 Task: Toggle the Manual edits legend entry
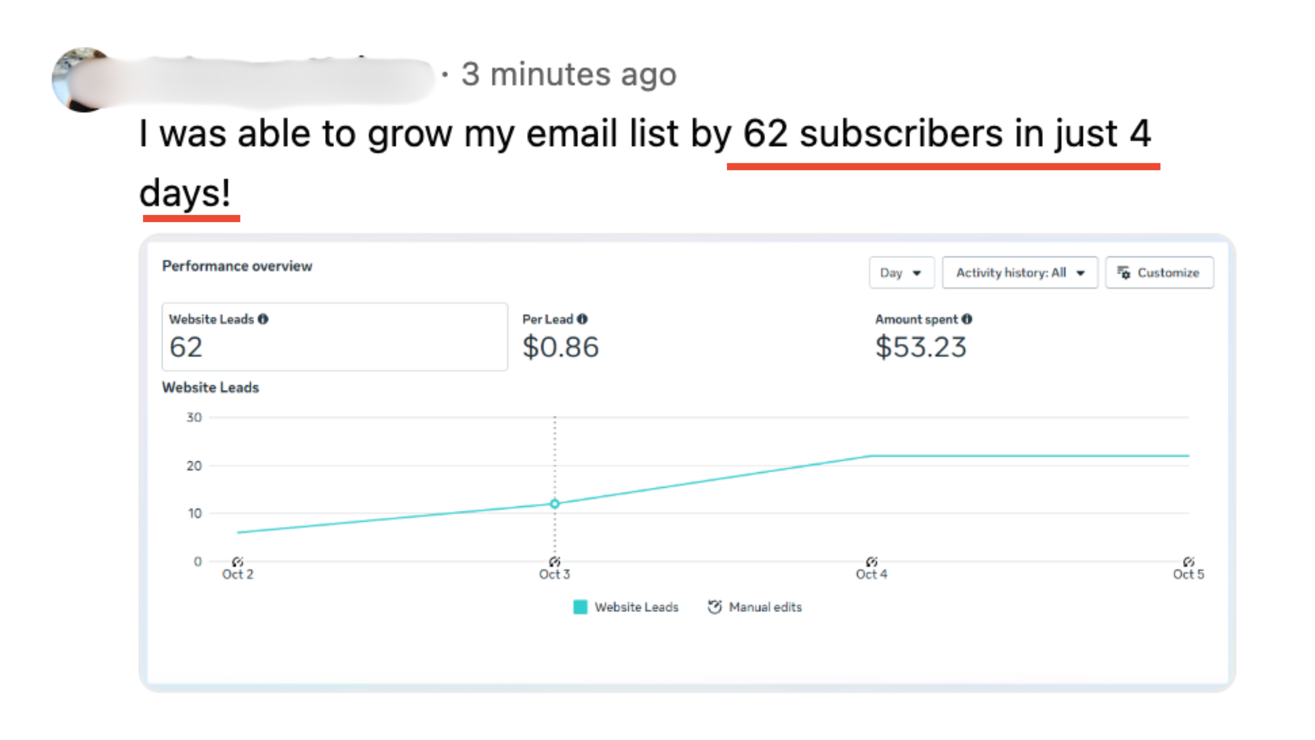755,607
